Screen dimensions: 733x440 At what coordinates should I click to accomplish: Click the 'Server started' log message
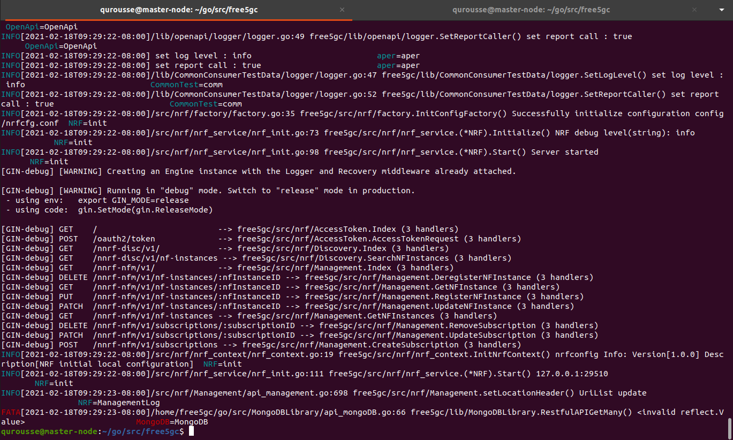coord(565,152)
